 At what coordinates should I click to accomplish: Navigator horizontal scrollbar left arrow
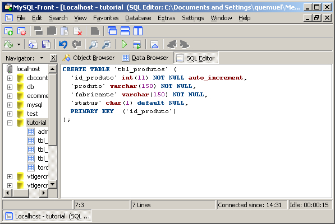point(7,193)
